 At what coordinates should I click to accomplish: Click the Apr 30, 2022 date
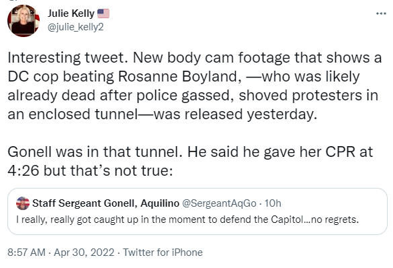(x=84, y=253)
